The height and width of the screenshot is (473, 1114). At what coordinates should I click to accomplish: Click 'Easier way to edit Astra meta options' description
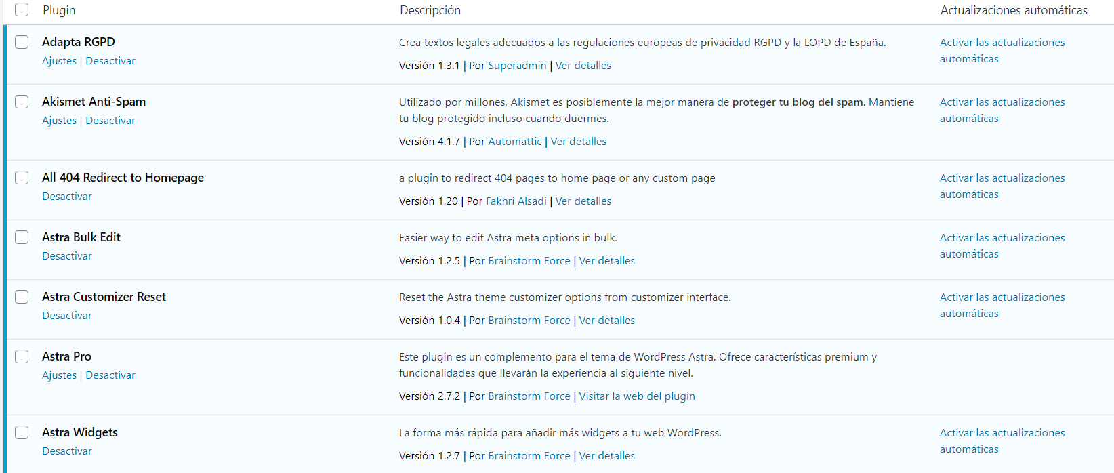tap(508, 238)
